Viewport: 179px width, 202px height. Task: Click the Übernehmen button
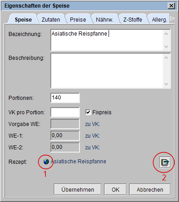pyautogui.click(x=78, y=190)
